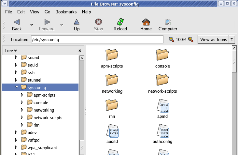Go up one directory level
This screenshot has height=155, width=238.
pos(77,22)
